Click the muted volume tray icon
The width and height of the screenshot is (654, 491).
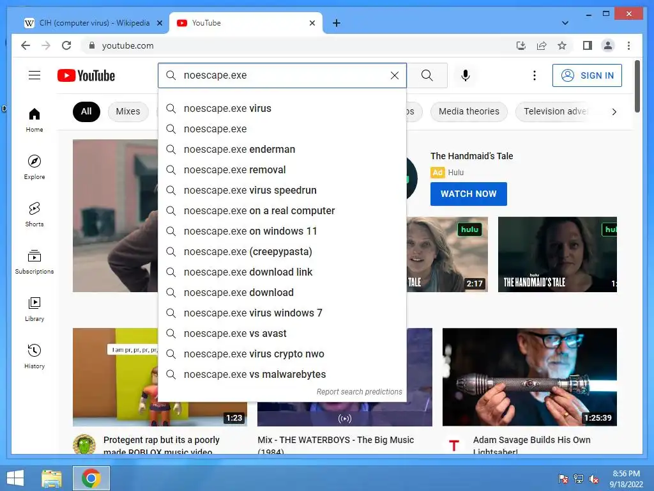pos(593,479)
